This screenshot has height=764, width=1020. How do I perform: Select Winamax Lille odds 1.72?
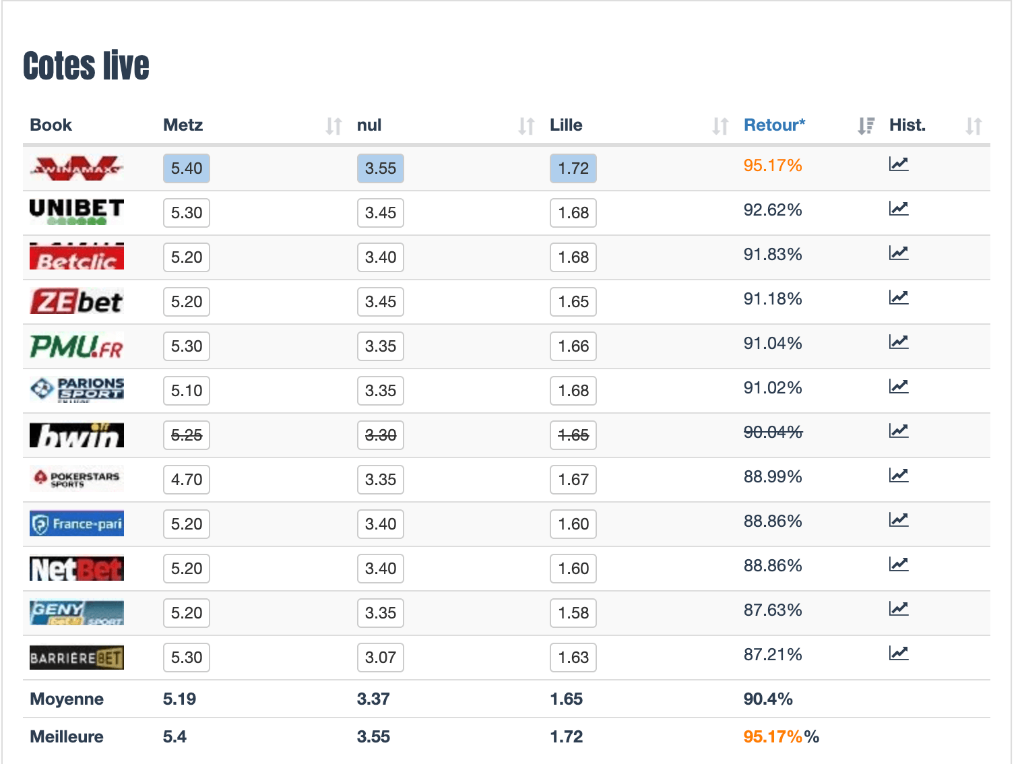point(573,168)
